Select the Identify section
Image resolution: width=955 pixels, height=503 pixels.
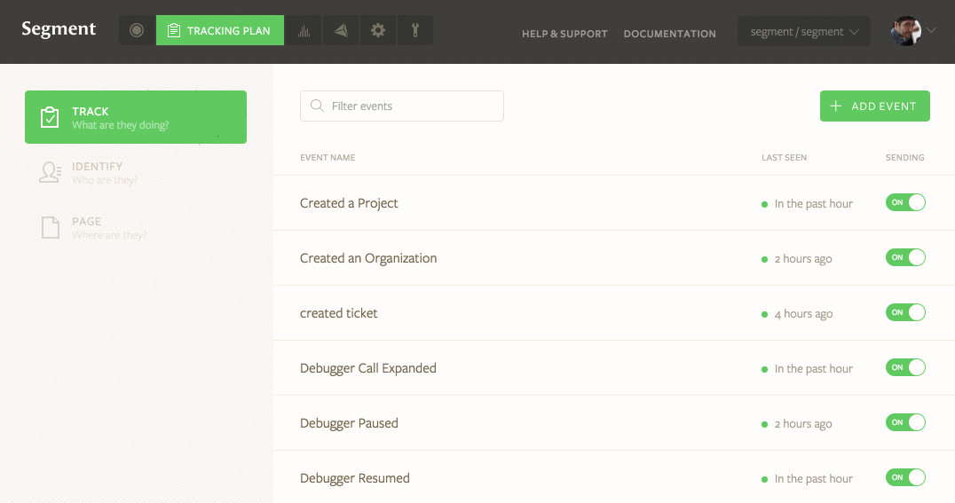(136, 172)
